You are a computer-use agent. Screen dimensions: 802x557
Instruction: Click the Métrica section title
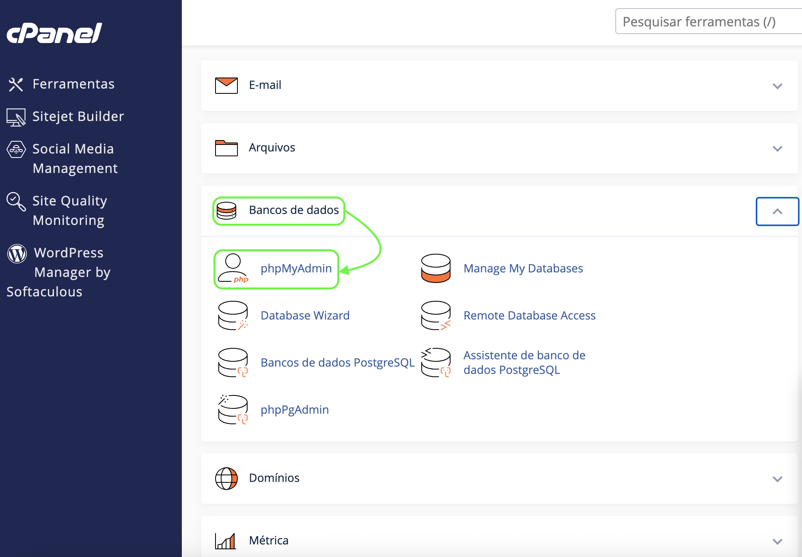[269, 541]
